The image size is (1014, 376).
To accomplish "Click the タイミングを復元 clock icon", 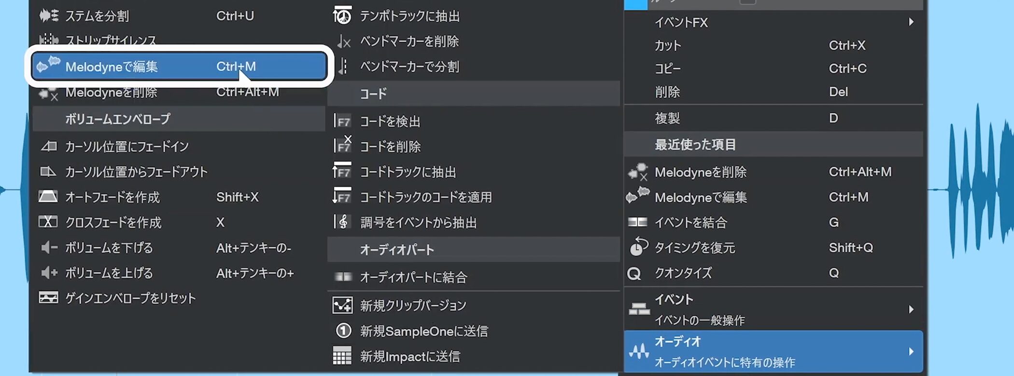I will [638, 247].
